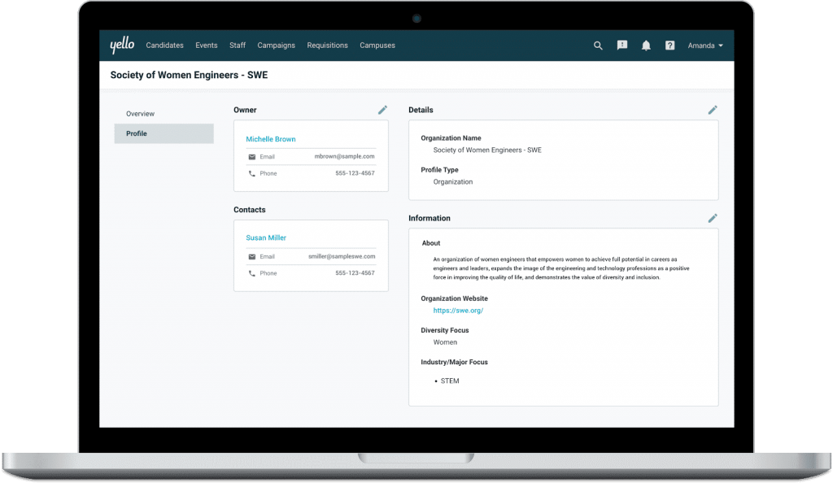Click Susan Miller's phone number 555-123-4567
Screen dimensions: 833x483
pyautogui.click(x=355, y=273)
